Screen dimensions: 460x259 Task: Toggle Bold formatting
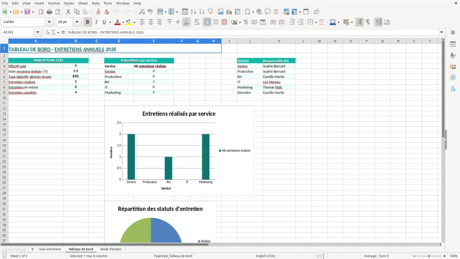pos(87,22)
